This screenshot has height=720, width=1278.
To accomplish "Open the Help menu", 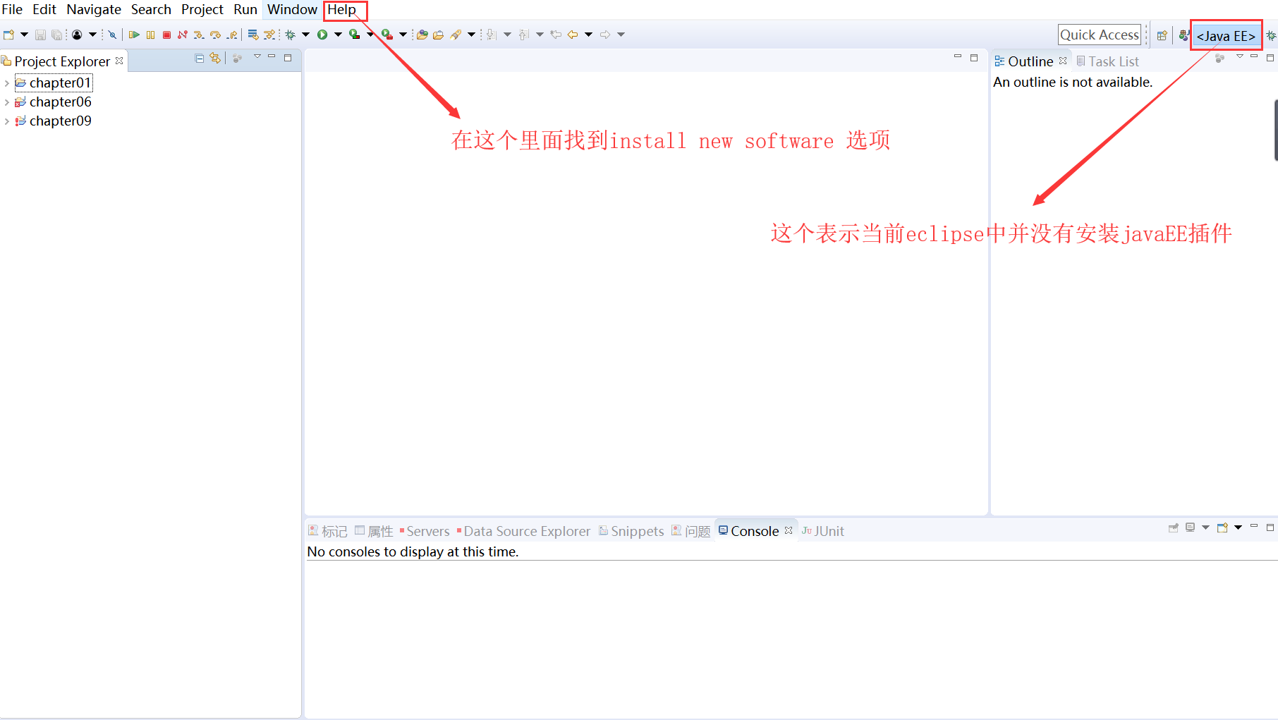I will [342, 9].
